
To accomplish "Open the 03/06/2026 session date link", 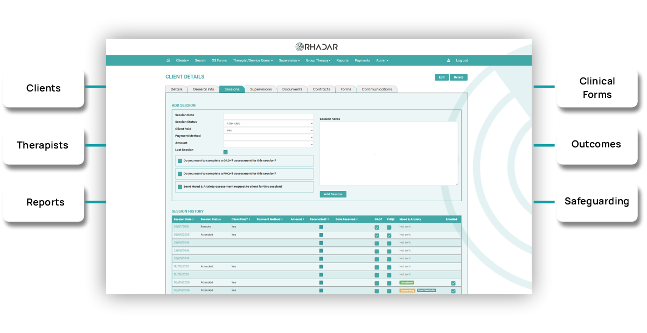I will point(181,235).
